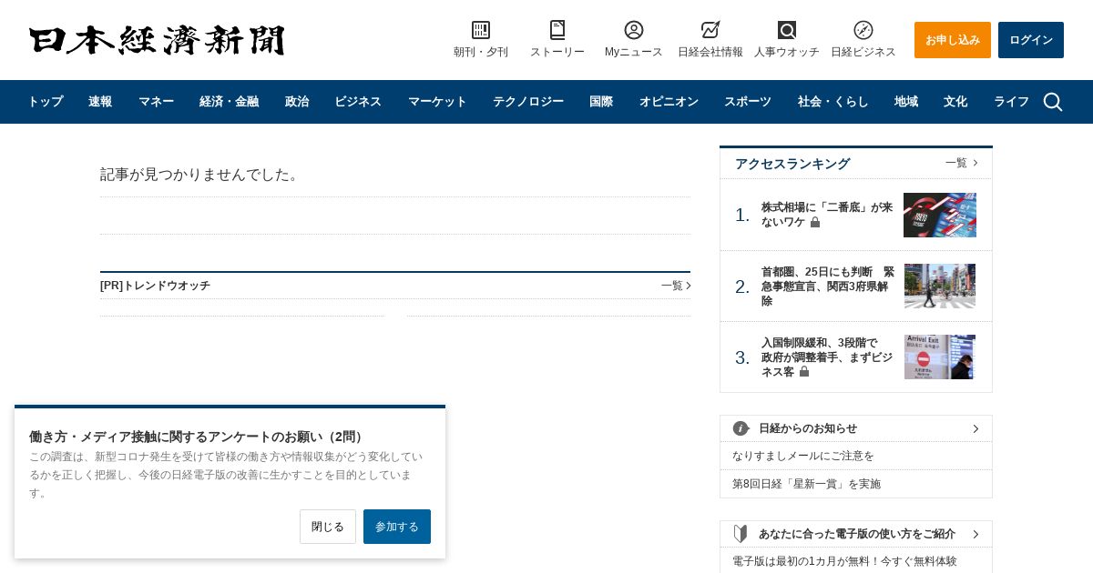
Task: Go to the トップ menu item
Action: [x=45, y=102]
